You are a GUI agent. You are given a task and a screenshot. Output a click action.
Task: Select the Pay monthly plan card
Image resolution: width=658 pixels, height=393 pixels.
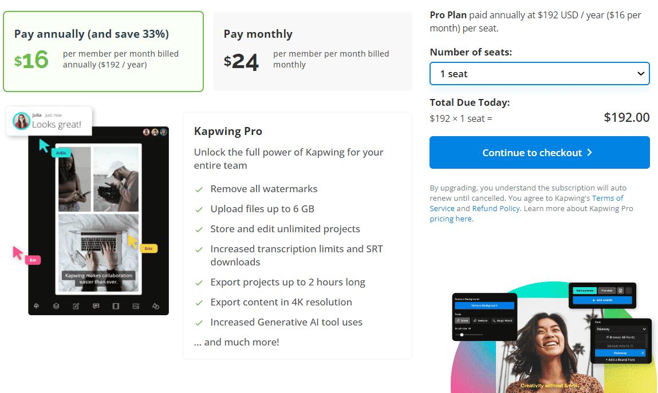pos(312,51)
